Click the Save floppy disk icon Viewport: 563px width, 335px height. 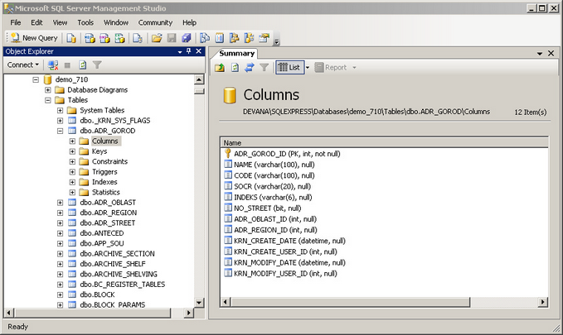coord(172,37)
